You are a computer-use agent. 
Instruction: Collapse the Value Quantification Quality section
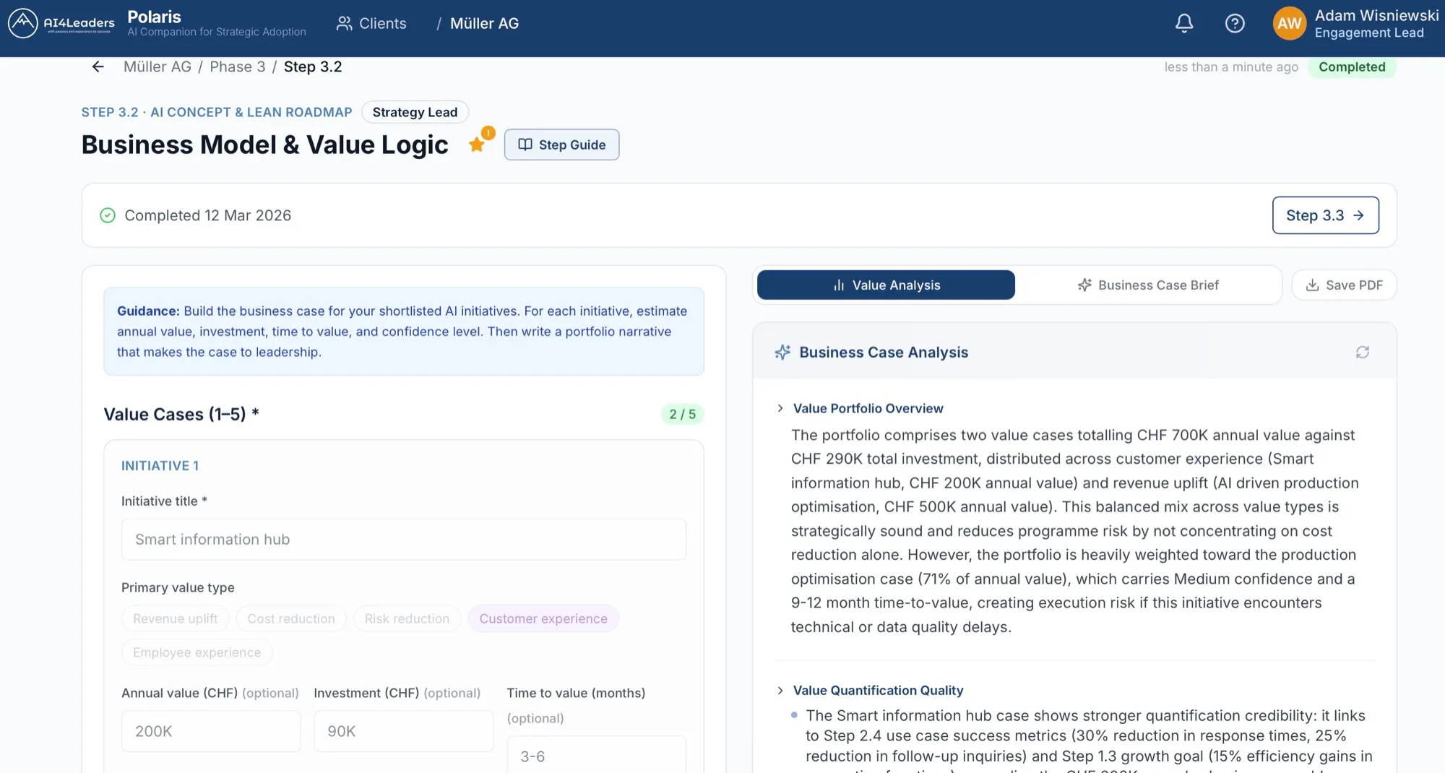click(780, 690)
